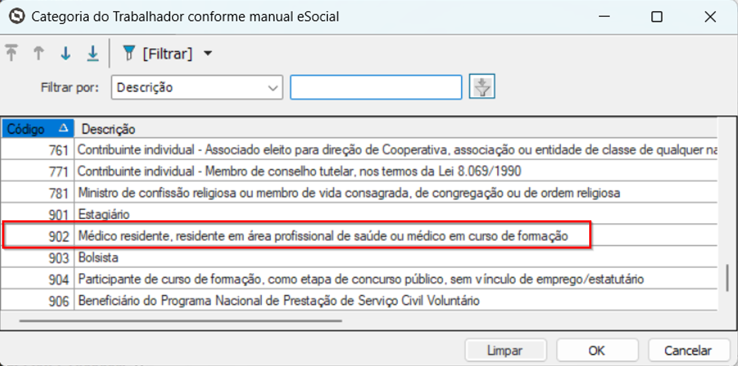Click the horizontal scrollbar below the list

(180, 321)
